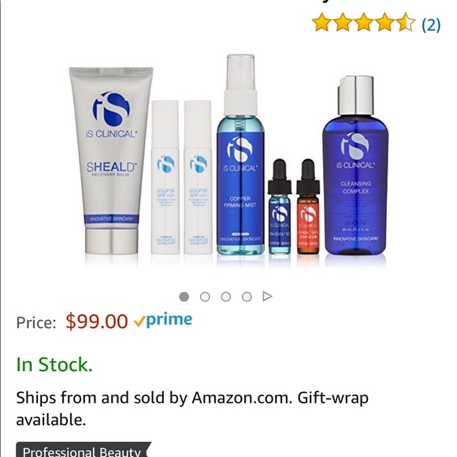Viewport: 457px width, 457px height.
Task: Tap the small orange dropper bottle
Action: click(308, 207)
